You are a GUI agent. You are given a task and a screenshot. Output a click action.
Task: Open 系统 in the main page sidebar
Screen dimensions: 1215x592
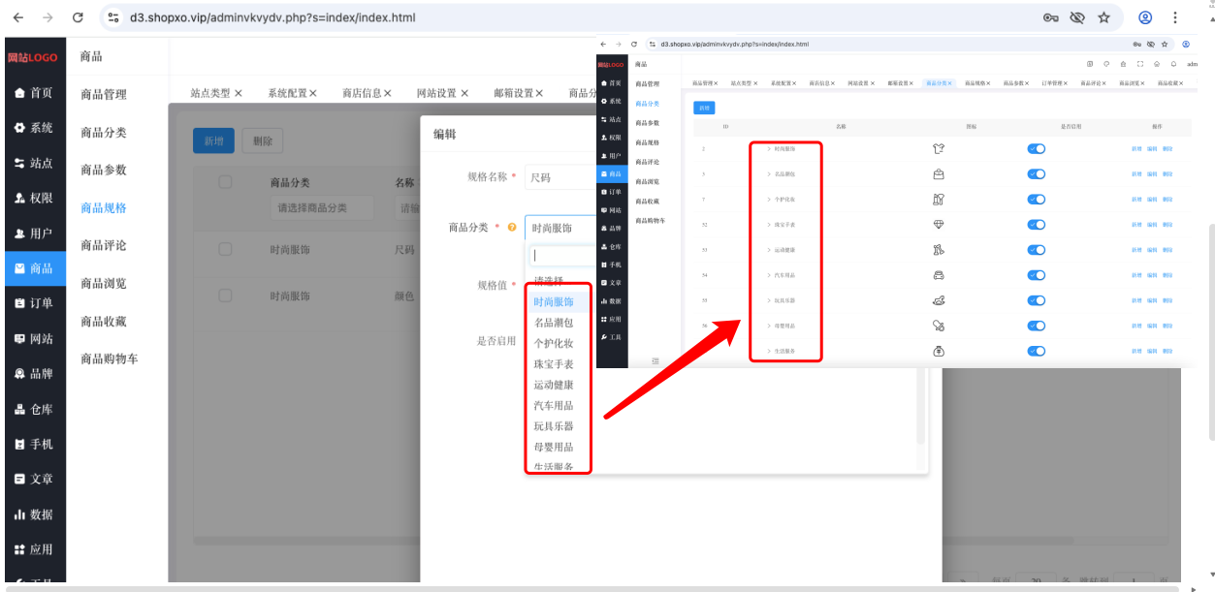(34, 128)
